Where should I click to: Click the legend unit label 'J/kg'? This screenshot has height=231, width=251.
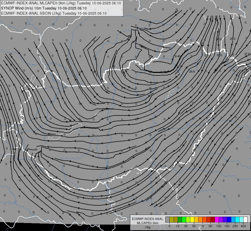pos(148,227)
